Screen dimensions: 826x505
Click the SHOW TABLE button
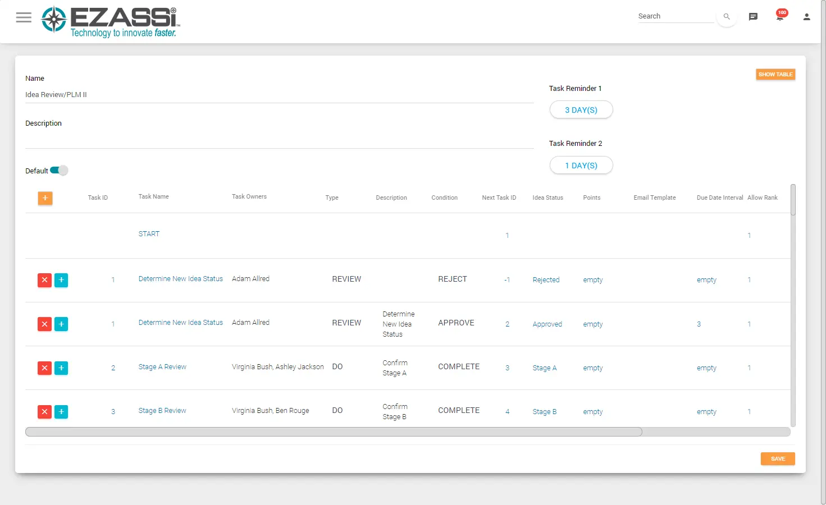click(775, 74)
